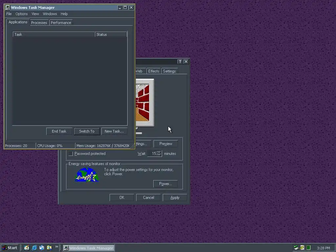Click the CPU usage meter tray icon
336x252 pixels.
click(x=308, y=248)
